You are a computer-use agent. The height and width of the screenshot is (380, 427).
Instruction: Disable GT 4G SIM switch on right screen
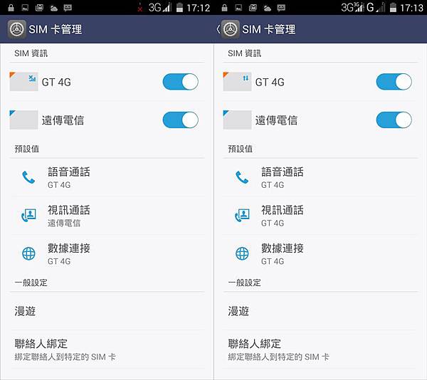[394, 82]
